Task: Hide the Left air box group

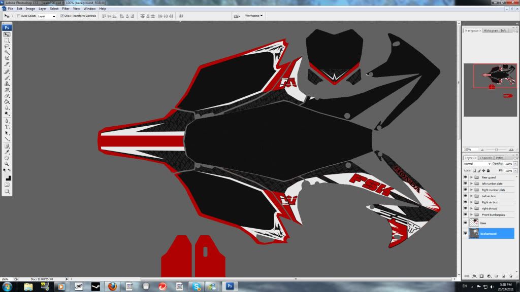Action: pyautogui.click(x=465, y=196)
